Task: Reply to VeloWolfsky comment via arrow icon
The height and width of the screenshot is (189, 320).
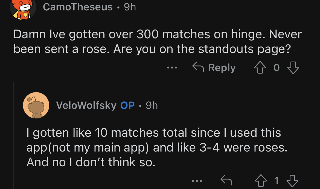Action: (226, 181)
